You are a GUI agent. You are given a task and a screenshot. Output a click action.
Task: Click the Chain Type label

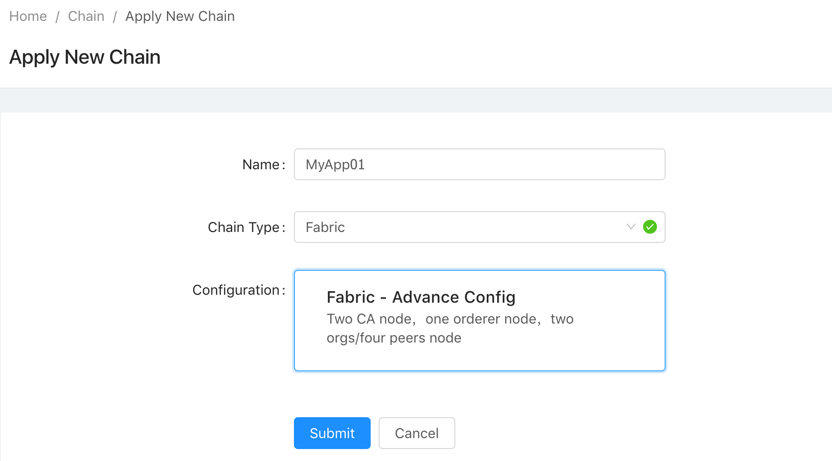247,228
